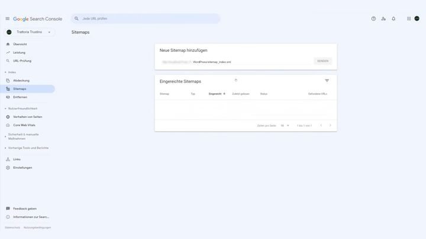Open the hamburger main menu

pyautogui.click(x=7, y=19)
